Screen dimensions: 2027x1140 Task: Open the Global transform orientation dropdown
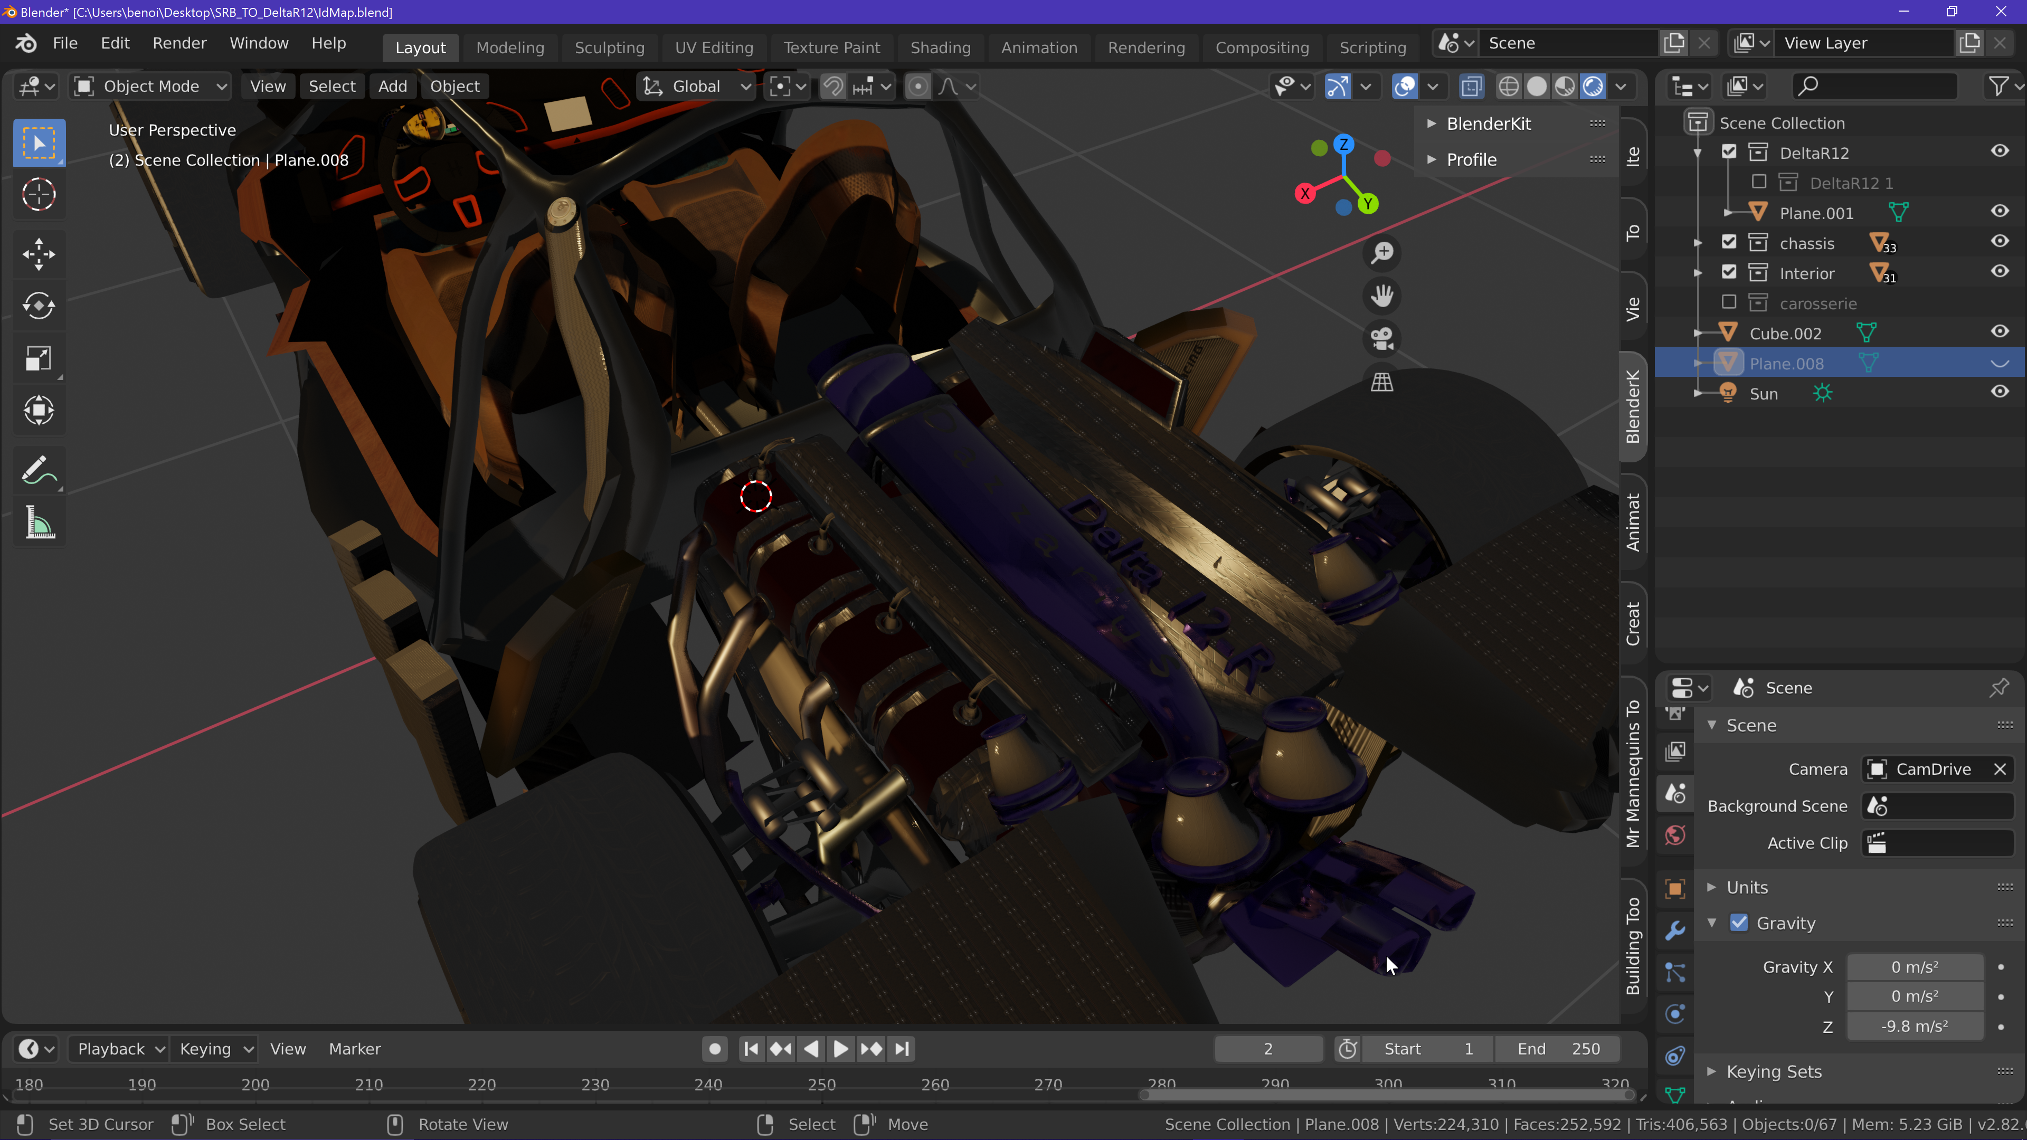[696, 87]
